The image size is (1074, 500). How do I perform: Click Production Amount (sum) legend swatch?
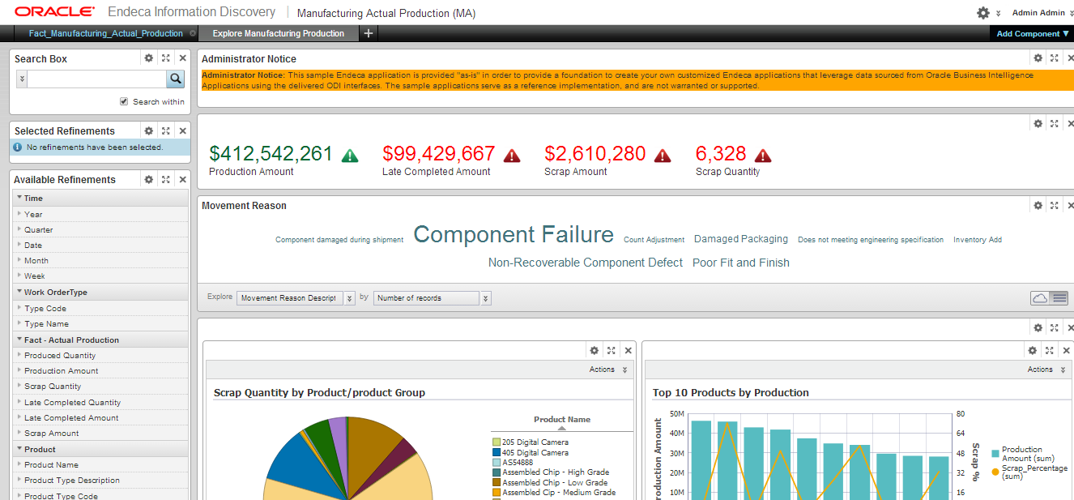point(995,454)
